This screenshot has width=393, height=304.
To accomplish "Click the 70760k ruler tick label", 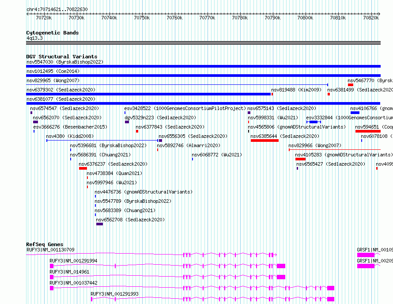I will tap(175, 18).
